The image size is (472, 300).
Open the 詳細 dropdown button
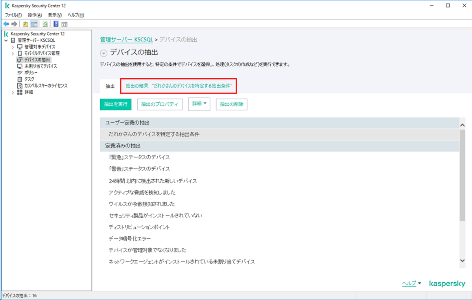199,104
